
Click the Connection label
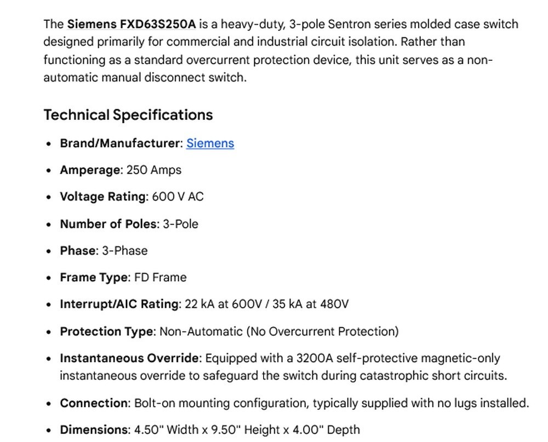click(94, 403)
